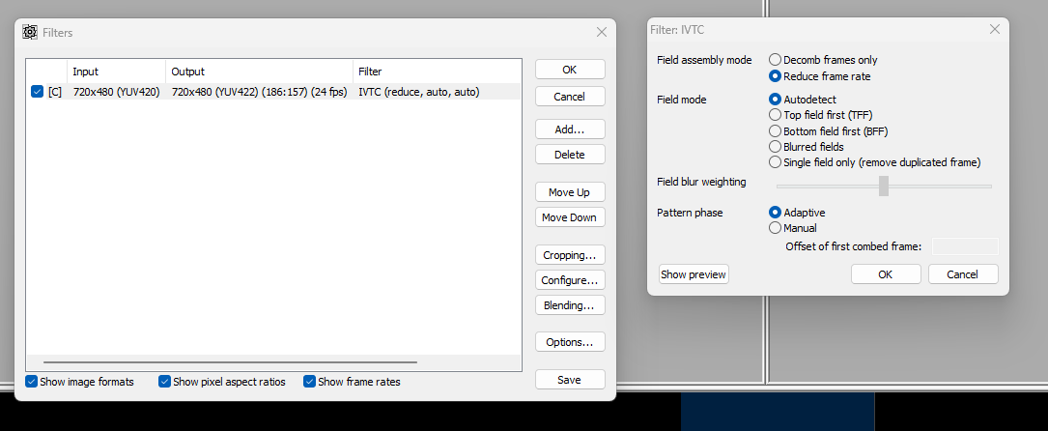The width and height of the screenshot is (1048, 431).
Task: Click the Output column header
Action: (x=259, y=71)
